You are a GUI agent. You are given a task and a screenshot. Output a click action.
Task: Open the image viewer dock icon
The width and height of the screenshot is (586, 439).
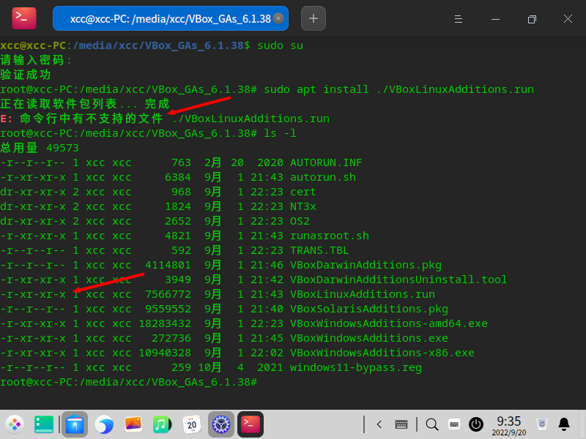pos(133,424)
